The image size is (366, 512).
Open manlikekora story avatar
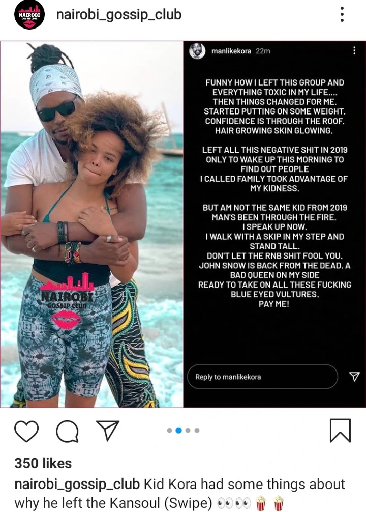pos(197,51)
